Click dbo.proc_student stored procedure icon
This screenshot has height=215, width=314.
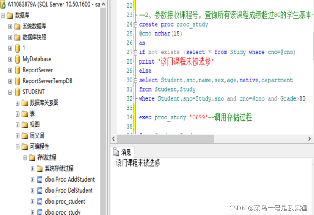point(40,202)
